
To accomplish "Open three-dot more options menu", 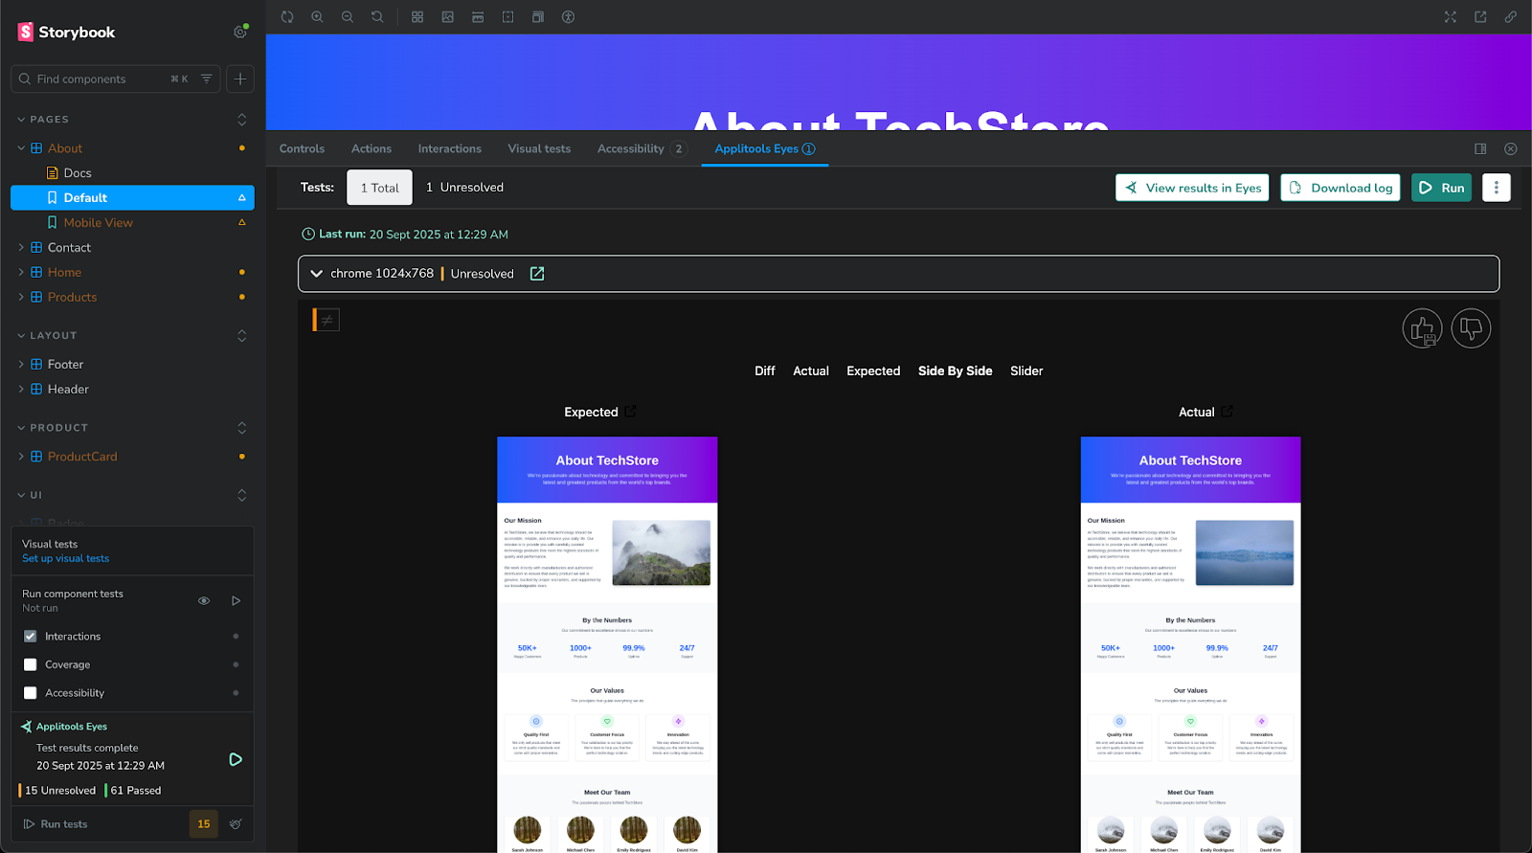I will [1496, 188].
